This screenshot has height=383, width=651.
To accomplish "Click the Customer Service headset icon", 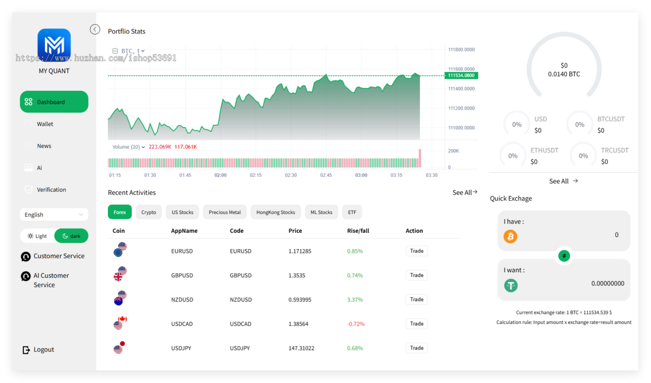I will pyautogui.click(x=25, y=257).
